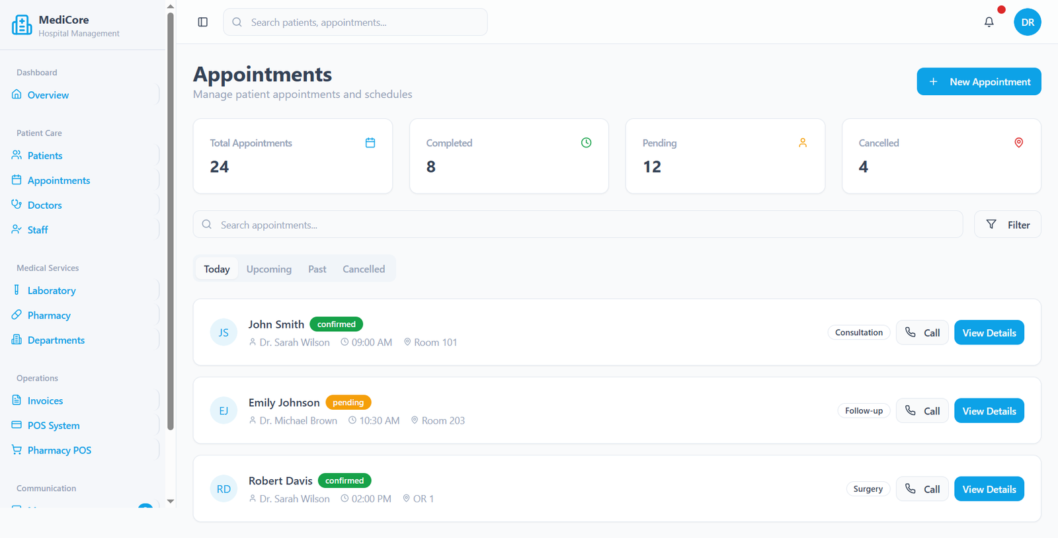Select the Cancelled appointments tab
This screenshot has height=538, width=1058.
click(x=363, y=269)
